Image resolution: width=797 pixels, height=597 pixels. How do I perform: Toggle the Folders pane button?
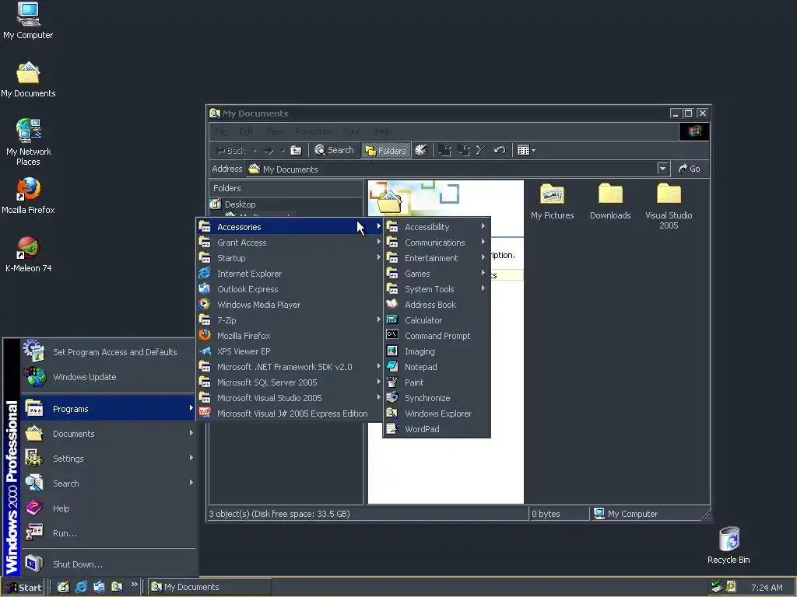386,150
